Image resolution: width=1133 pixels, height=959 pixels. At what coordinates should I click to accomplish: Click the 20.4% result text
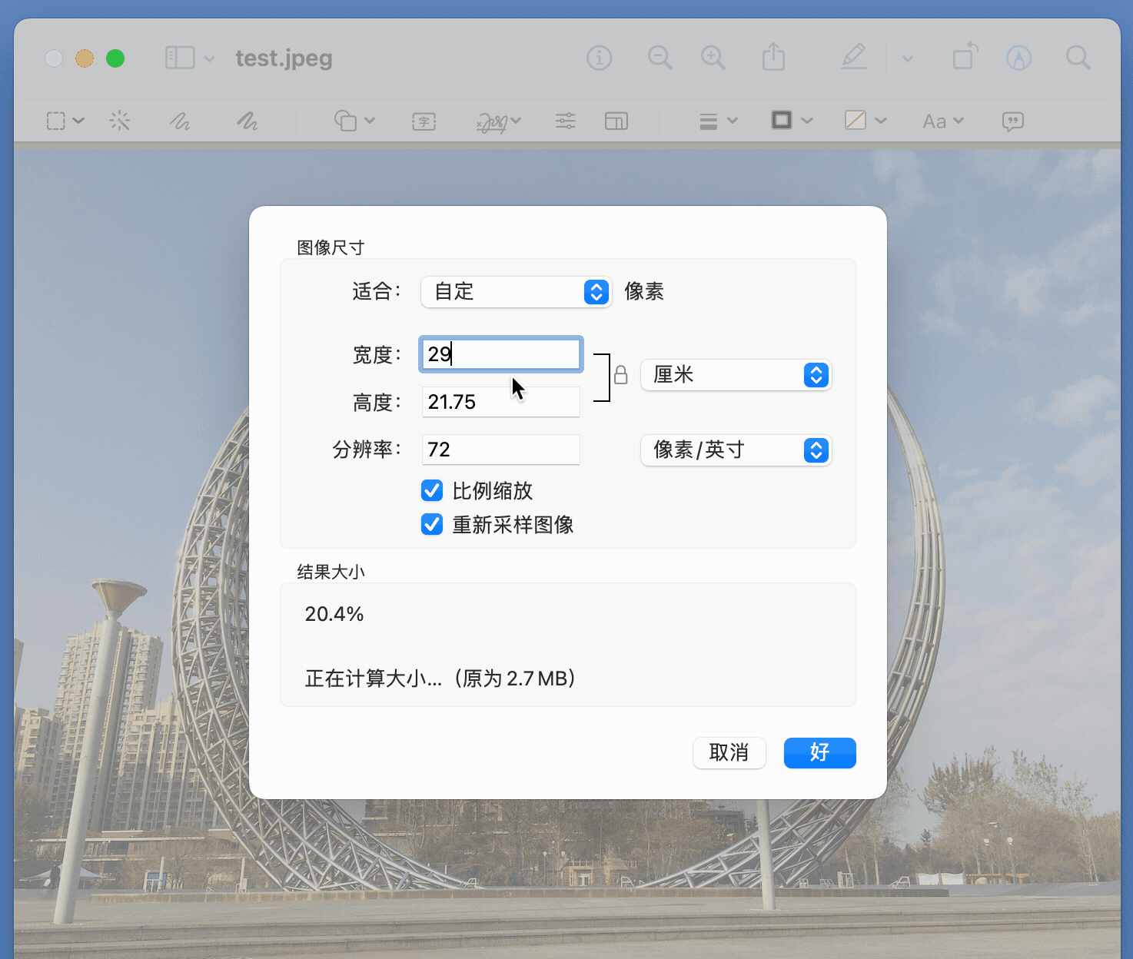pyautogui.click(x=334, y=614)
